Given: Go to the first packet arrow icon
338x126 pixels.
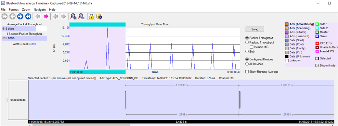Looking at the screenshot, I should coord(5,16).
